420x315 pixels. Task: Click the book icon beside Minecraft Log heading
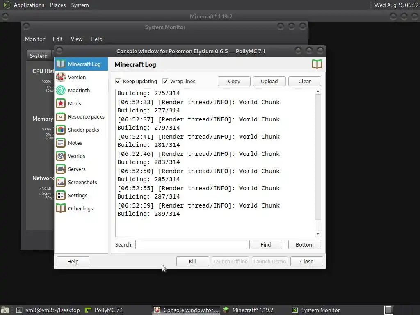(317, 64)
